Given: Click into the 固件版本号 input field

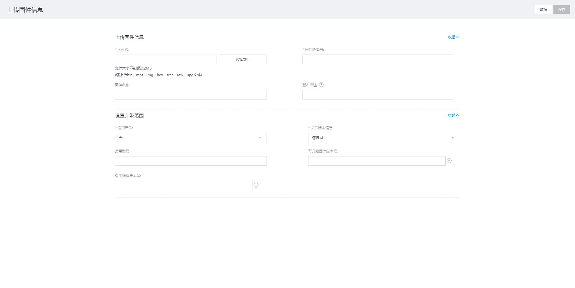Looking at the screenshot, I should [378, 60].
